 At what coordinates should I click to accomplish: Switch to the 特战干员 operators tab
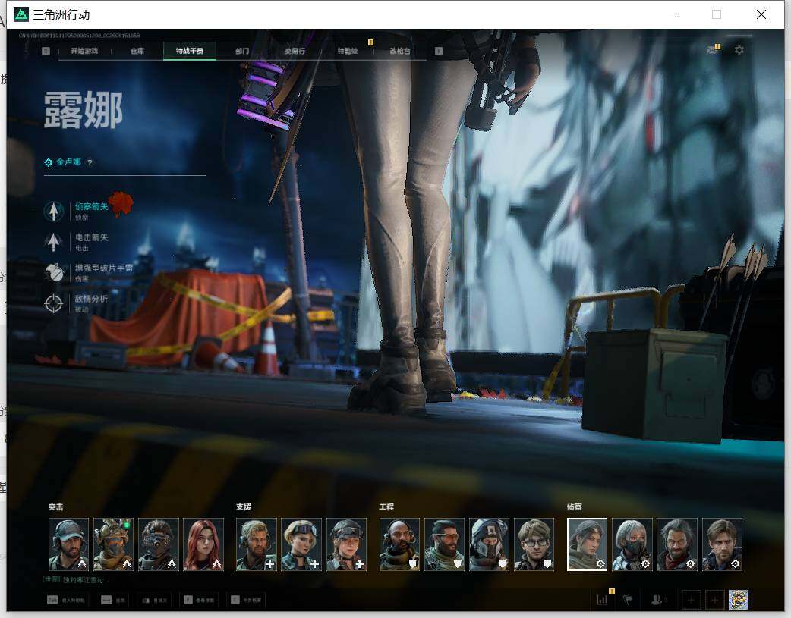(x=190, y=51)
